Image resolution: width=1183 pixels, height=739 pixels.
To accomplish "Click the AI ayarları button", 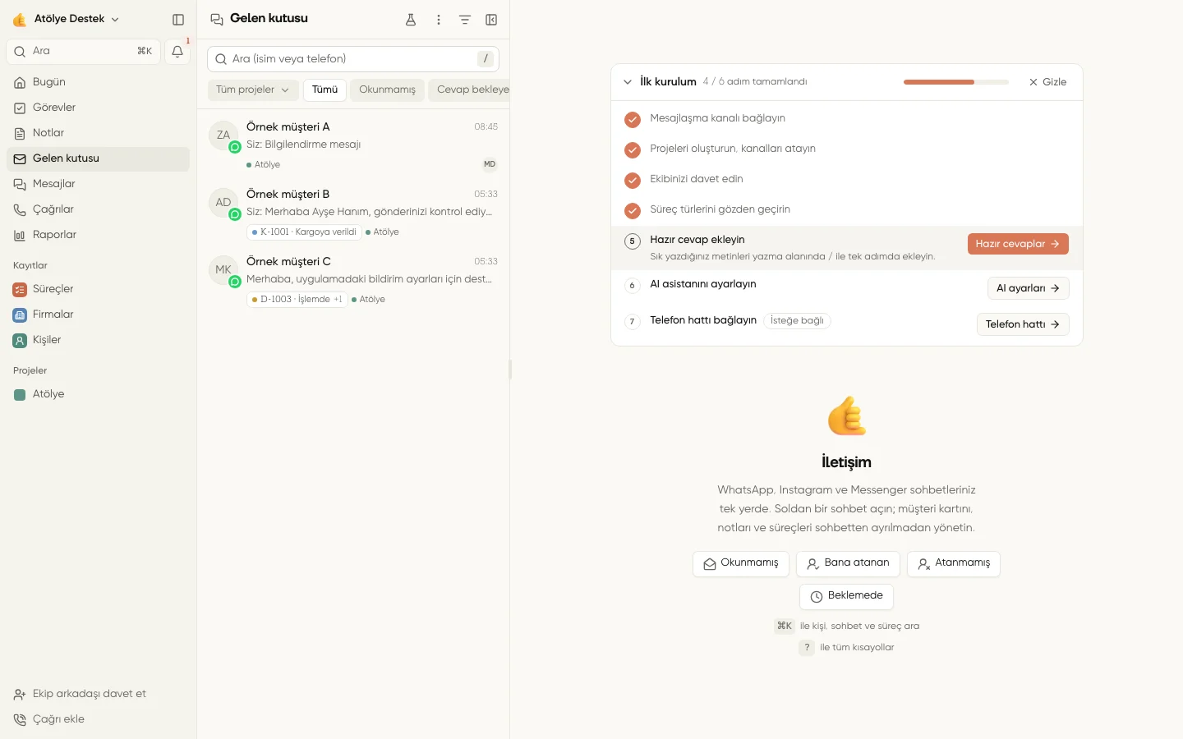I will click(1028, 288).
